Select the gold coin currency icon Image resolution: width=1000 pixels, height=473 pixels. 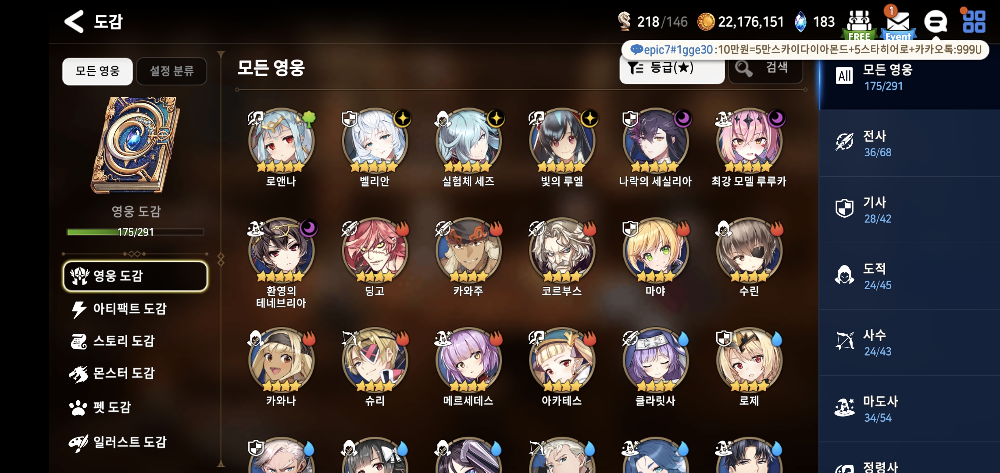point(706,21)
